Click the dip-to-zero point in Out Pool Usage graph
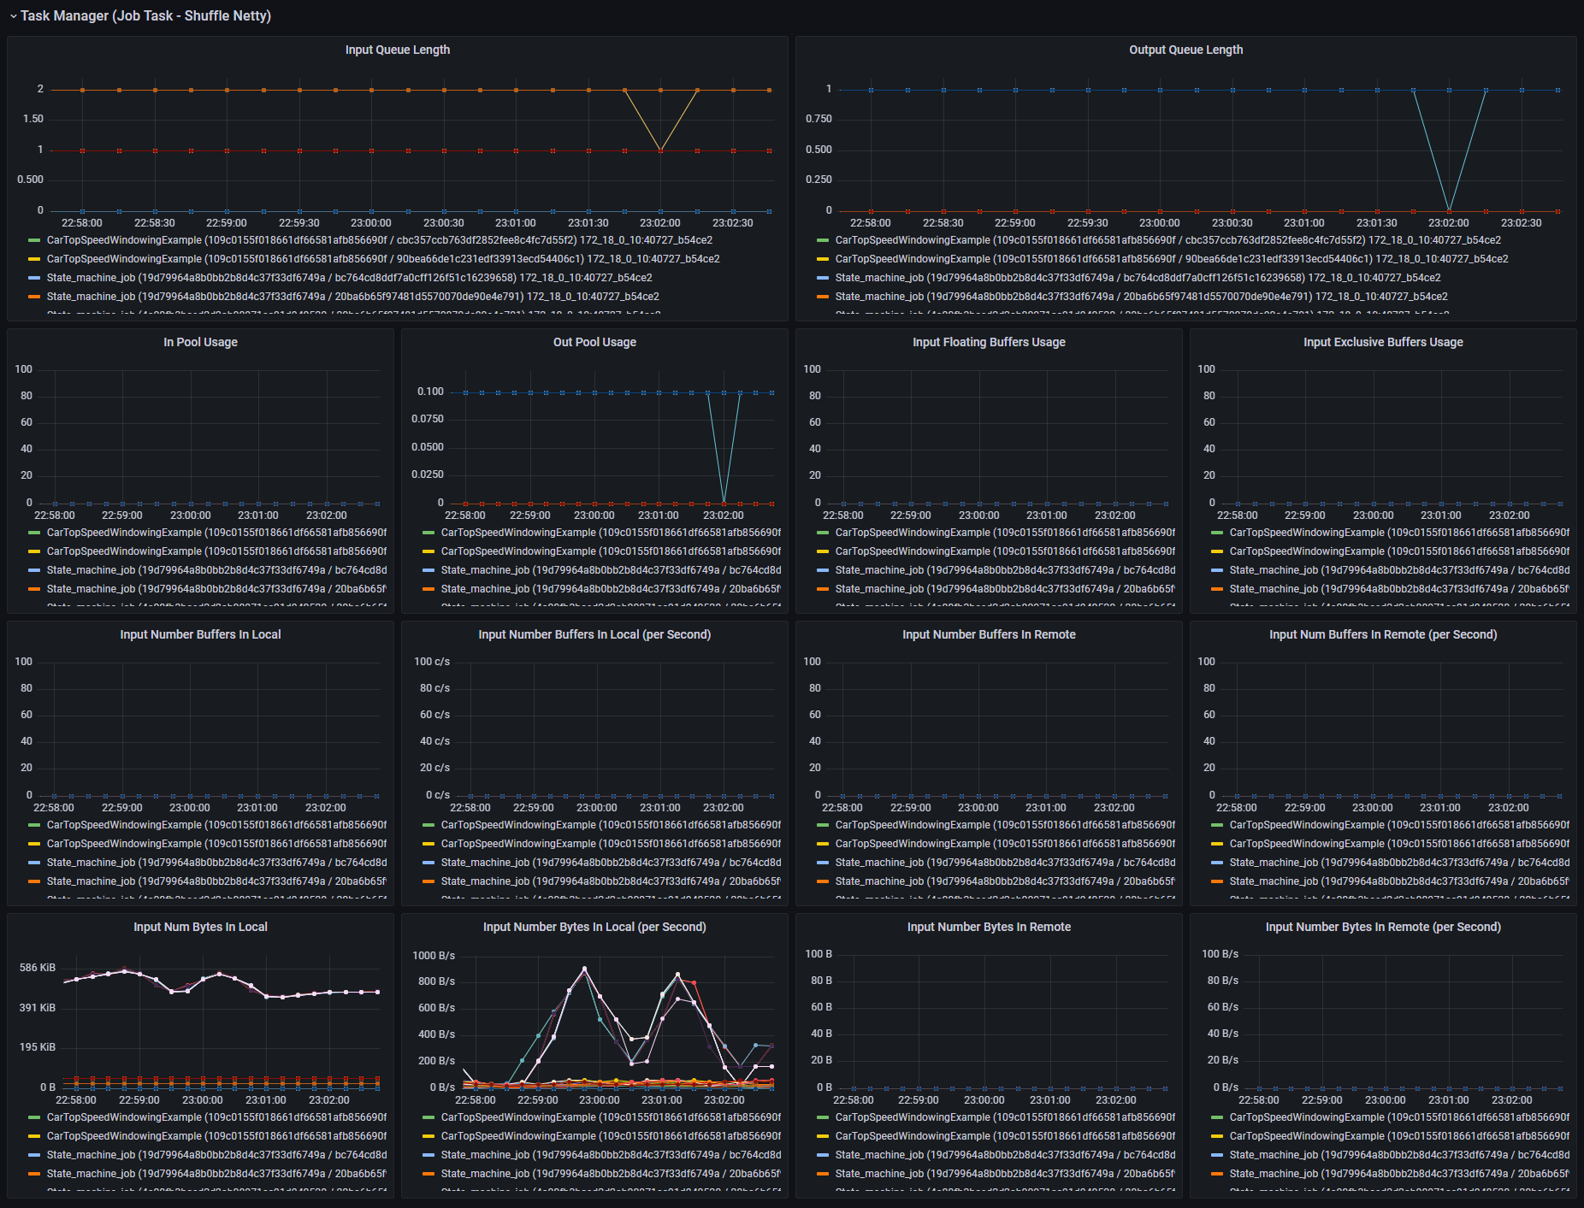Screen dimensions: 1584x1208 (724, 503)
